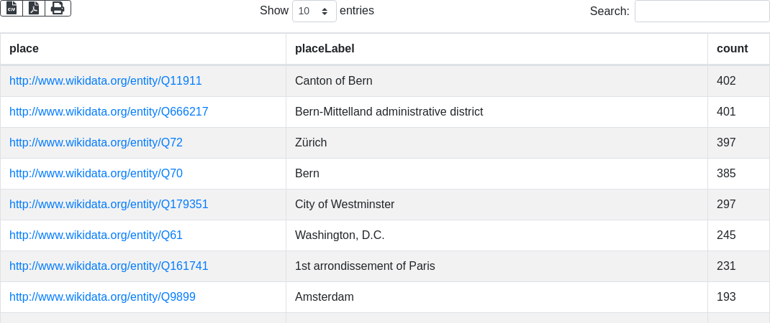Open the Q61 Wikidata entity link
770x323 pixels.
(96, 235)
